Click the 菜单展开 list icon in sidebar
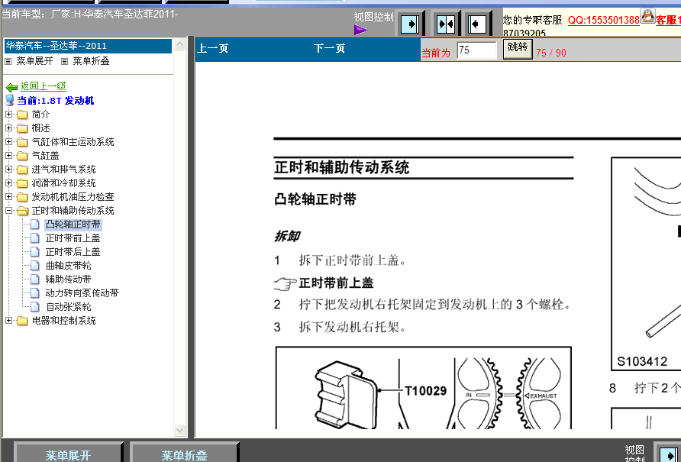 (x=8, y=62)
